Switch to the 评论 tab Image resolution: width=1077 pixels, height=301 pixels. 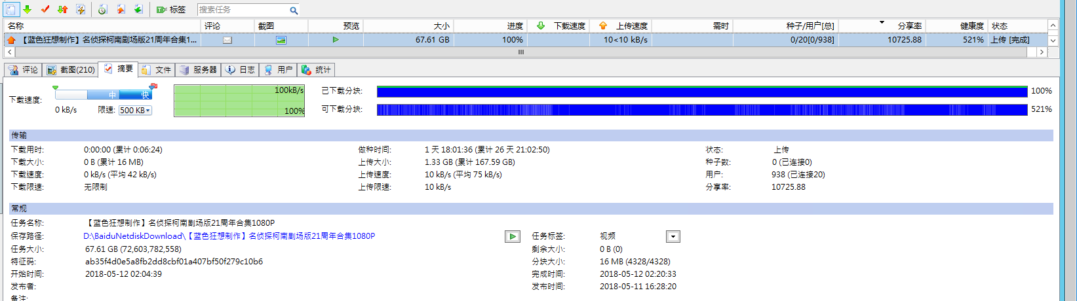point(23,69)
